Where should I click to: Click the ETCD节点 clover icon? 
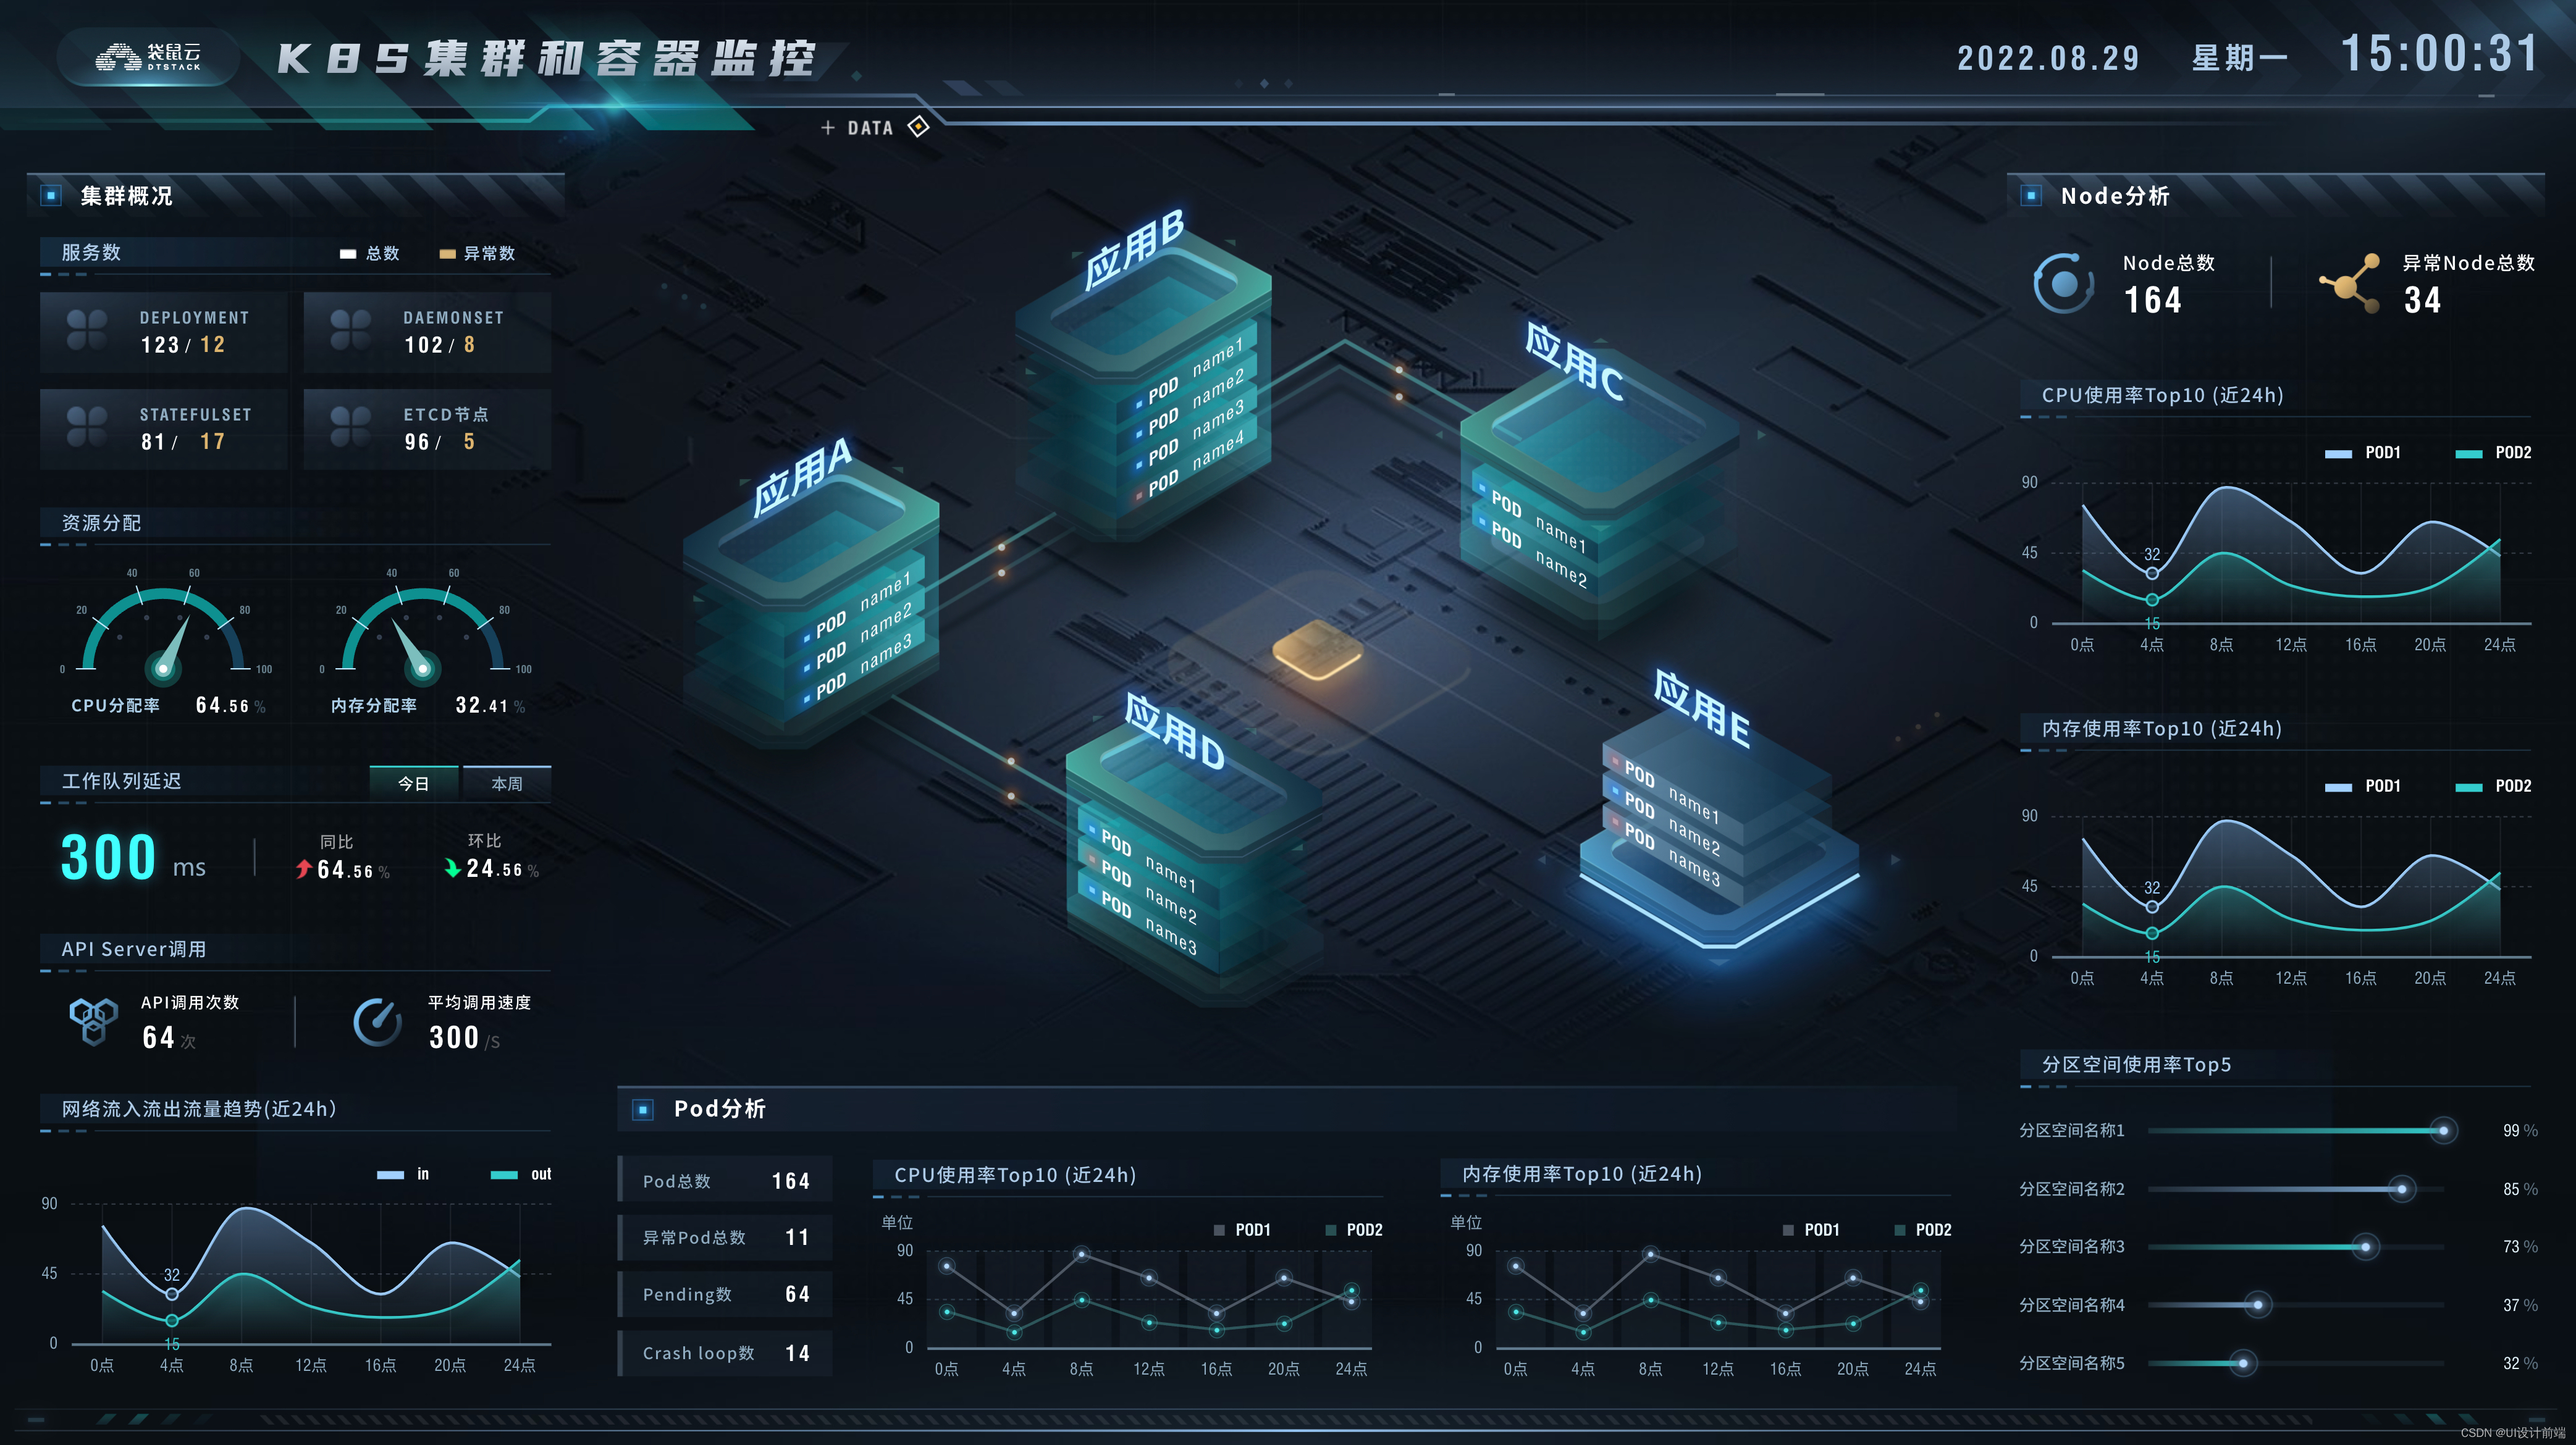(351, 427)
